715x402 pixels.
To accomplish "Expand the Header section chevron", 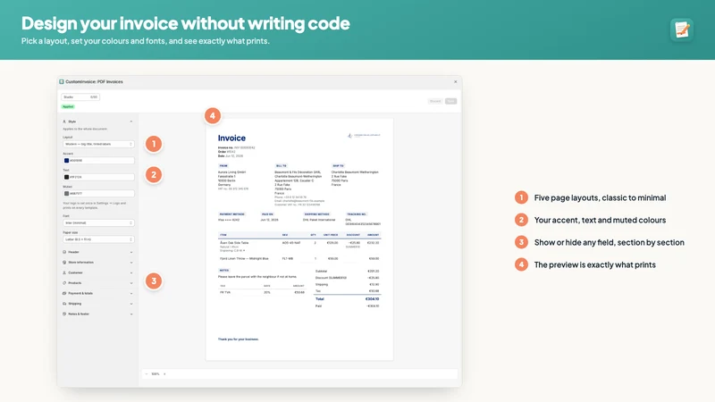I will pos(131,252).
